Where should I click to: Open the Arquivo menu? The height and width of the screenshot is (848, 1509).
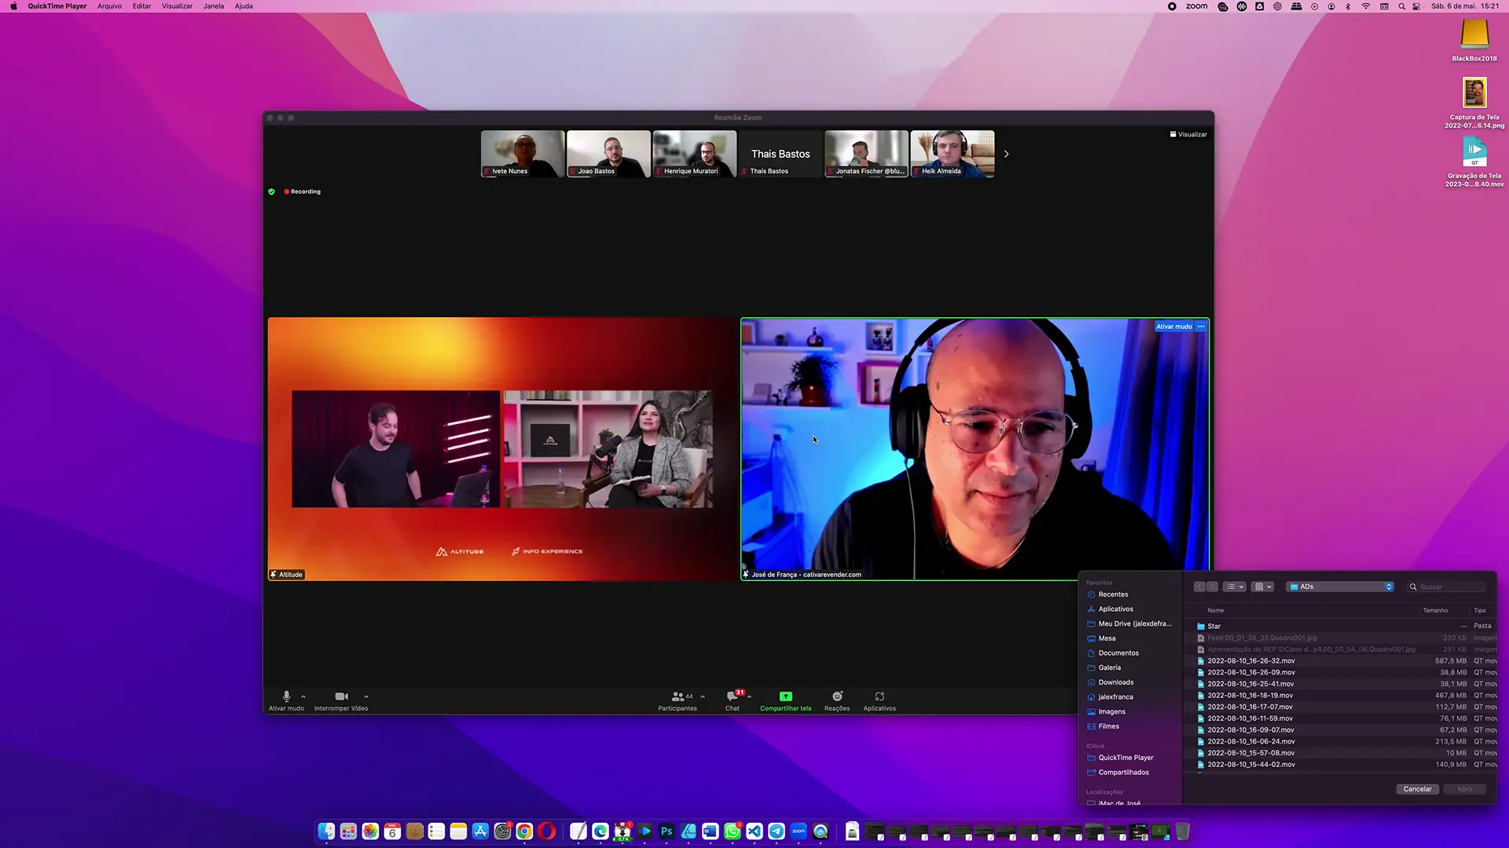pyautogui.click(x=109, y=6)
